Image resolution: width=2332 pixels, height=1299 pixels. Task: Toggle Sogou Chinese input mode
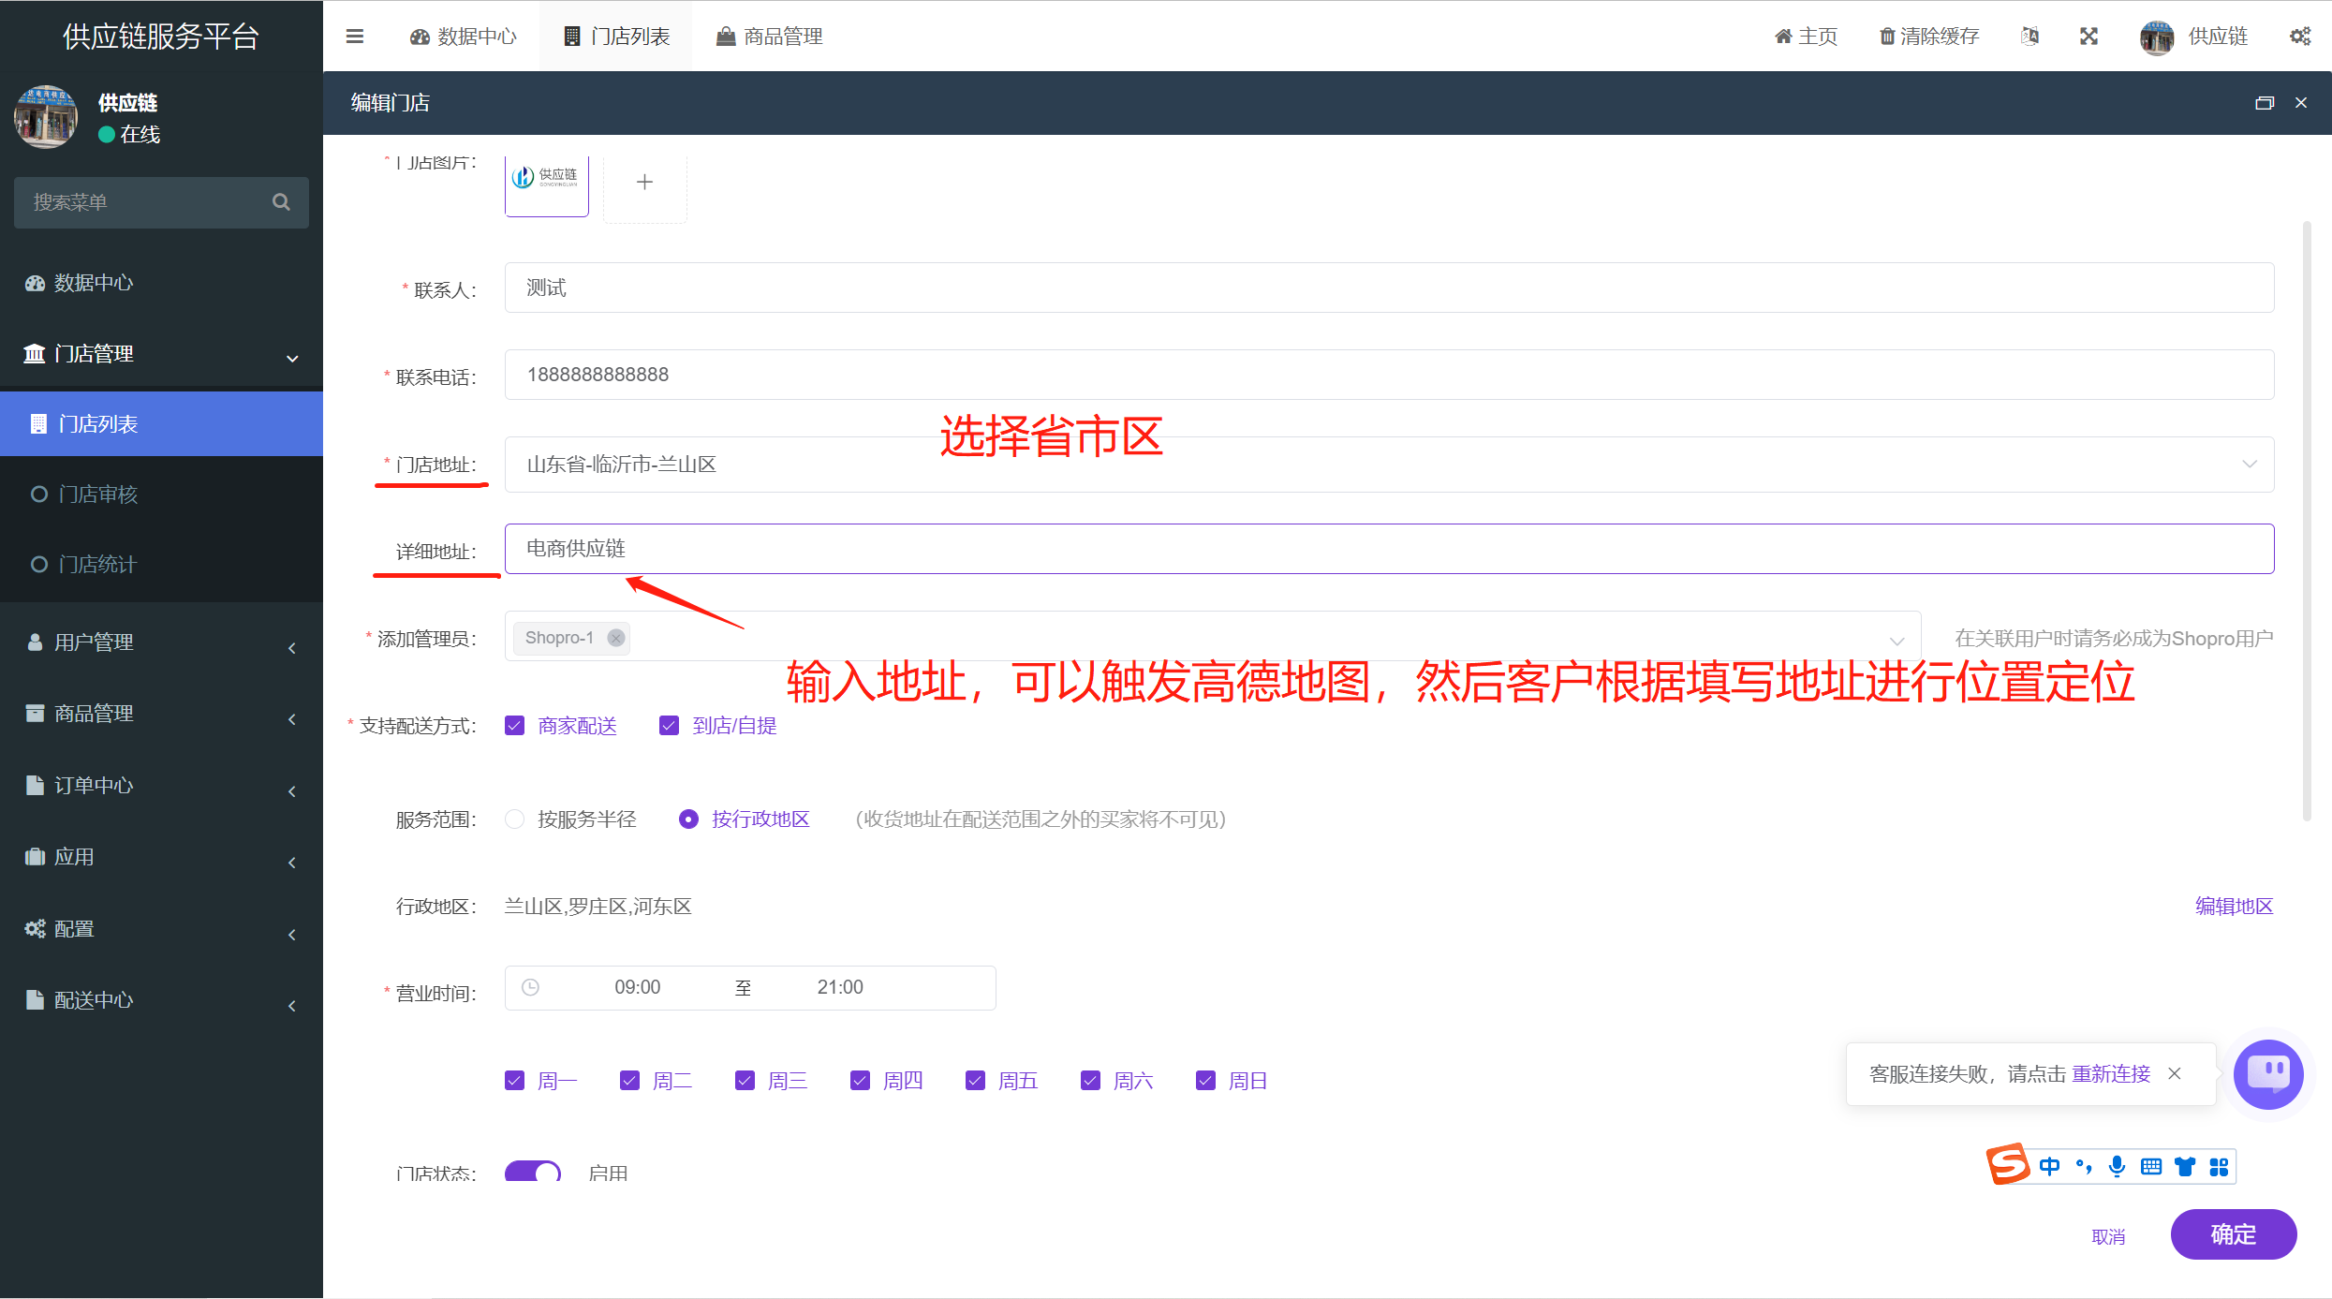tap(2049, 1167)
